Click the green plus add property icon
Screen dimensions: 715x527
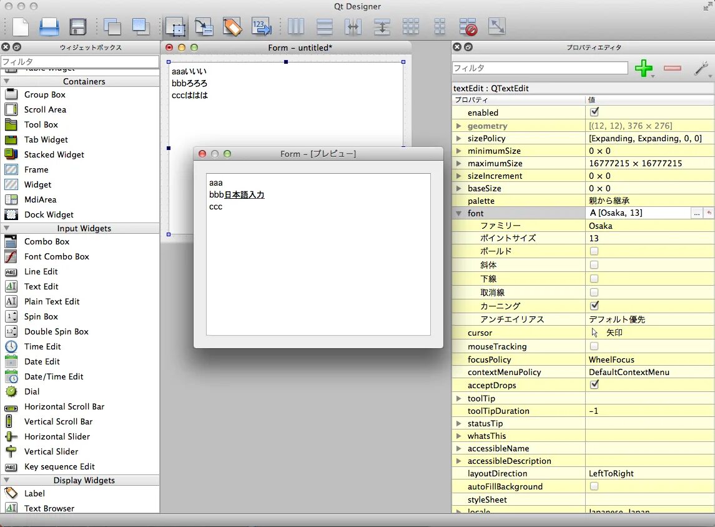click(643, 68)
